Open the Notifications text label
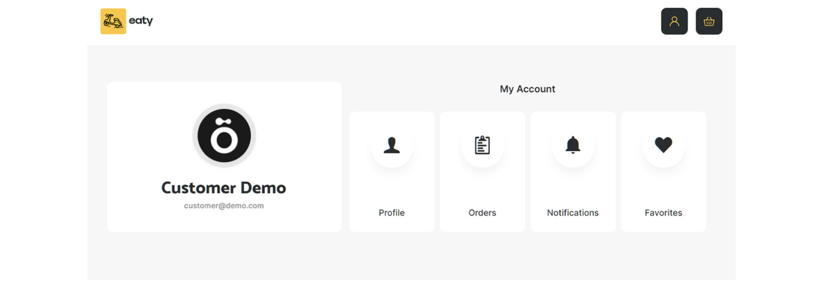 click(573, 213)
